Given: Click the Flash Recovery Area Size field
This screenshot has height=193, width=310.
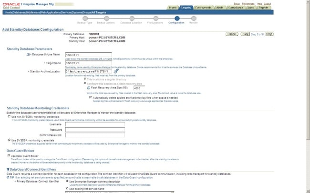Looking at the screenshot, I should tap(139, 88).
